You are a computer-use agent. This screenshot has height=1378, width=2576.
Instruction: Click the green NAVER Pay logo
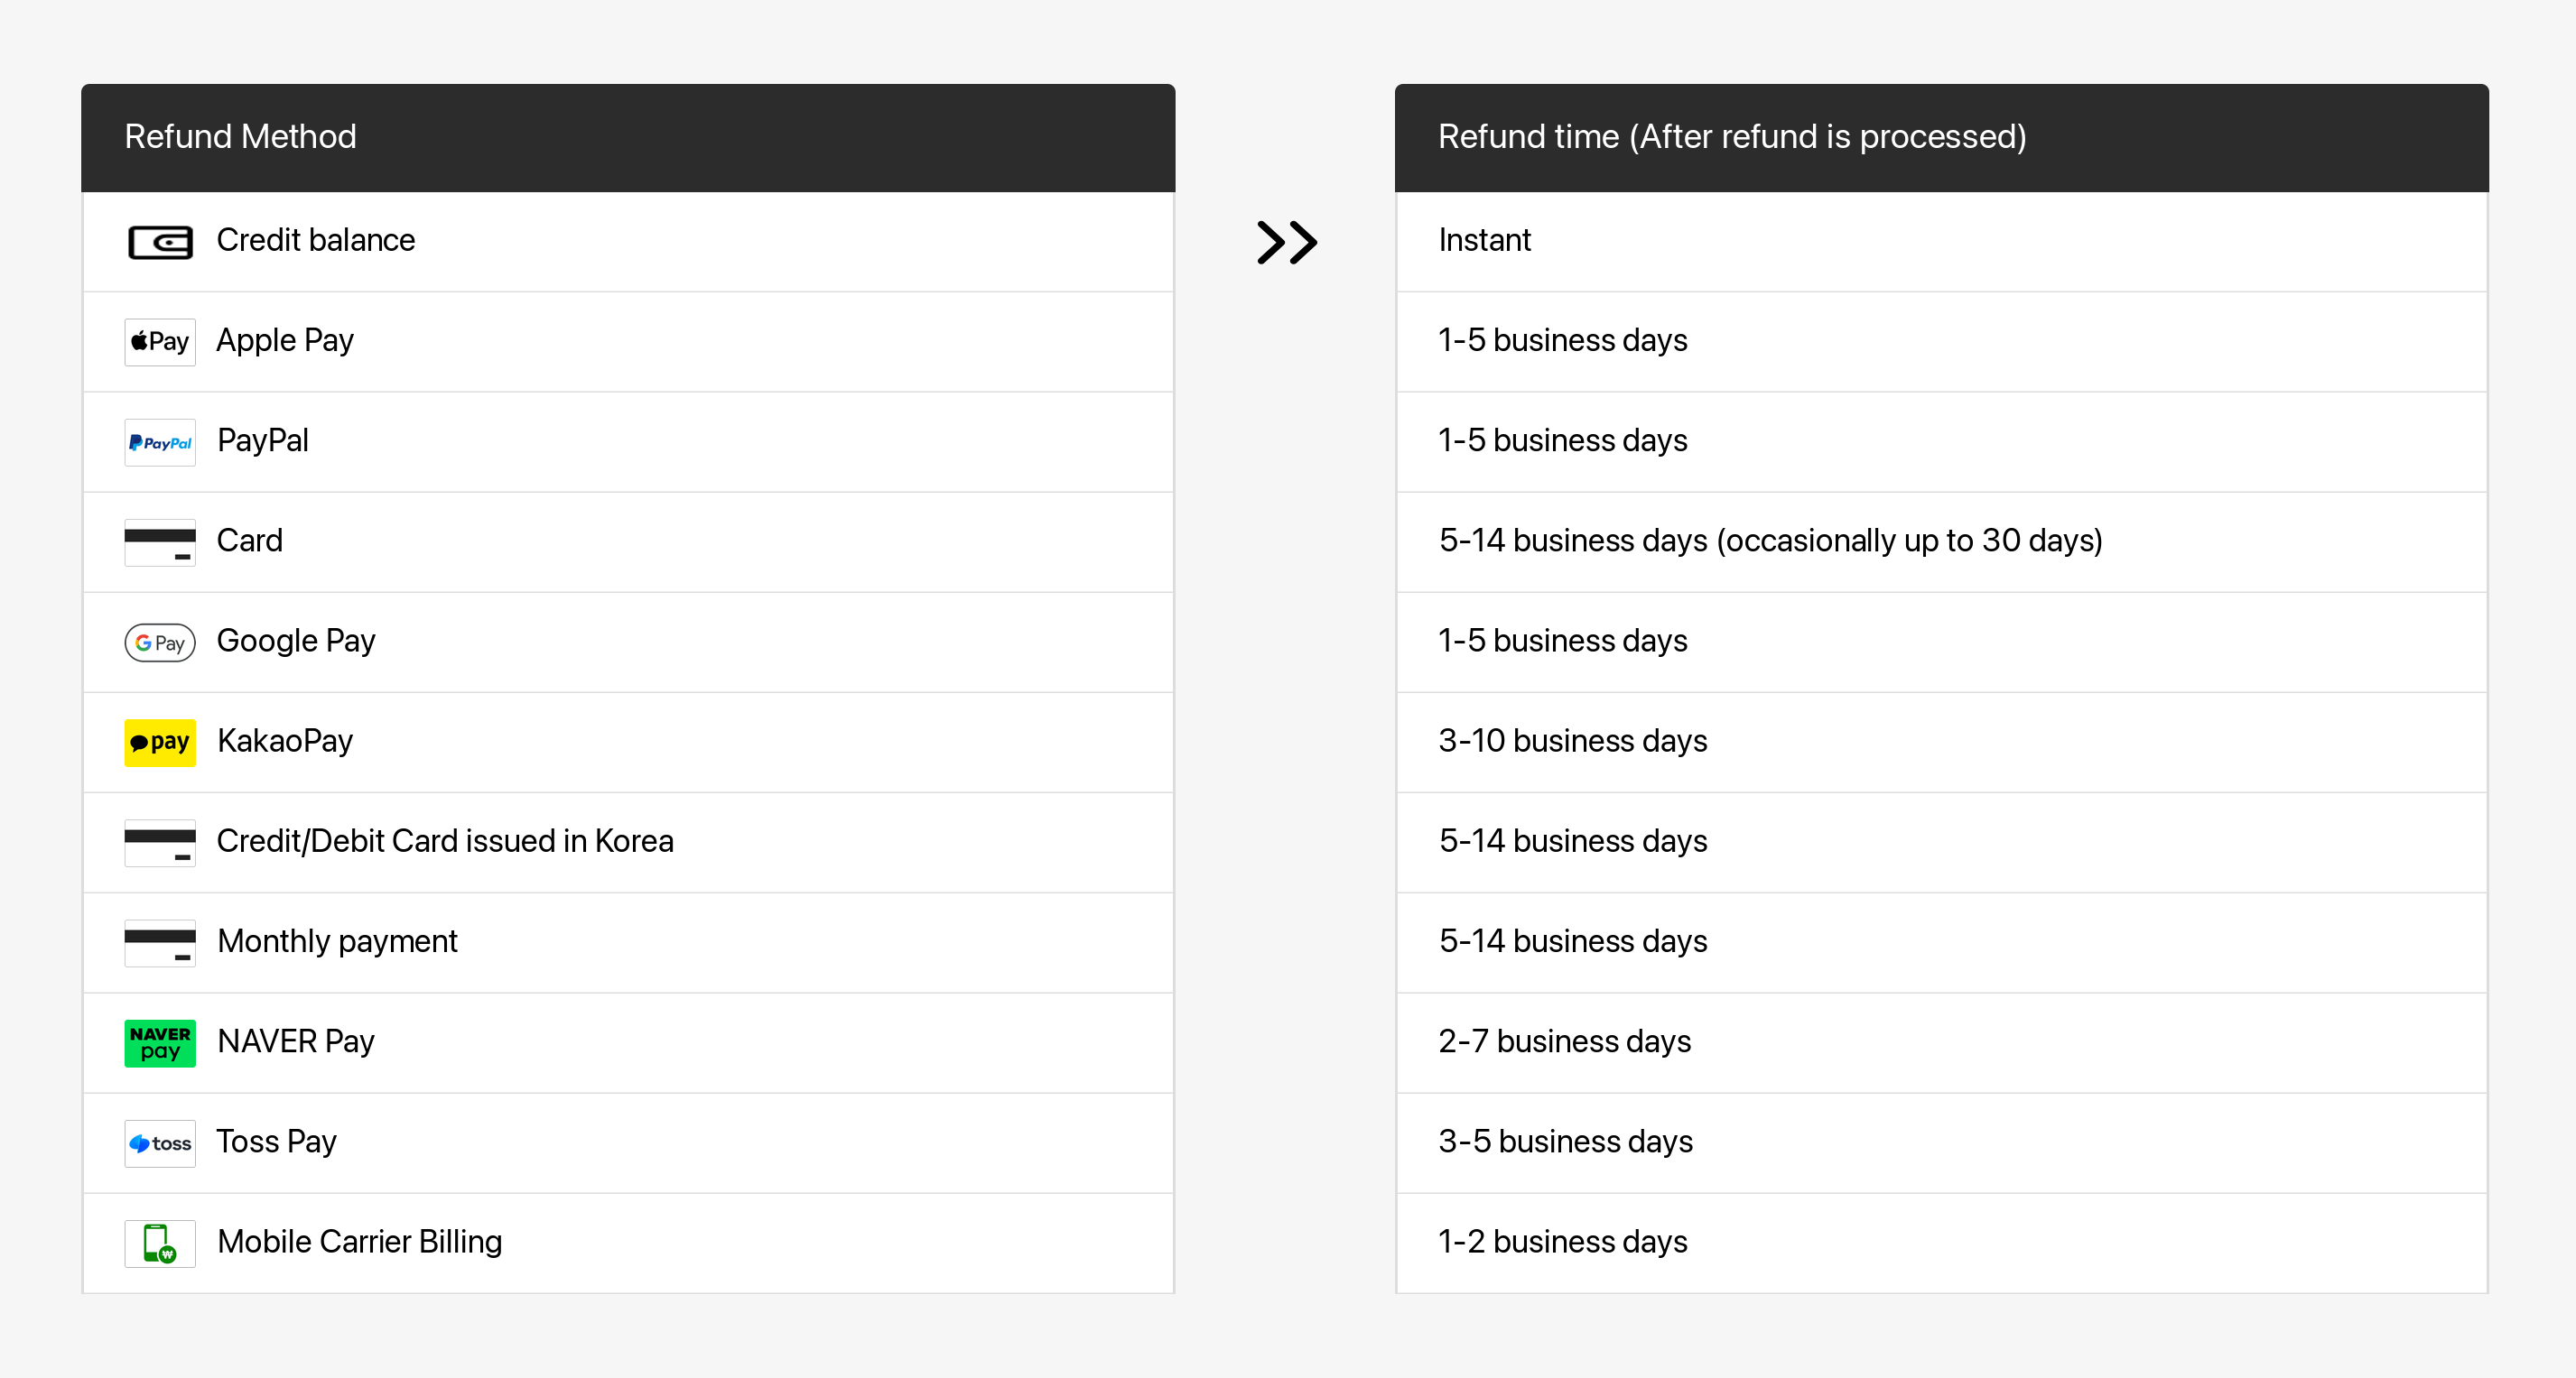(x=160, y=1042)
